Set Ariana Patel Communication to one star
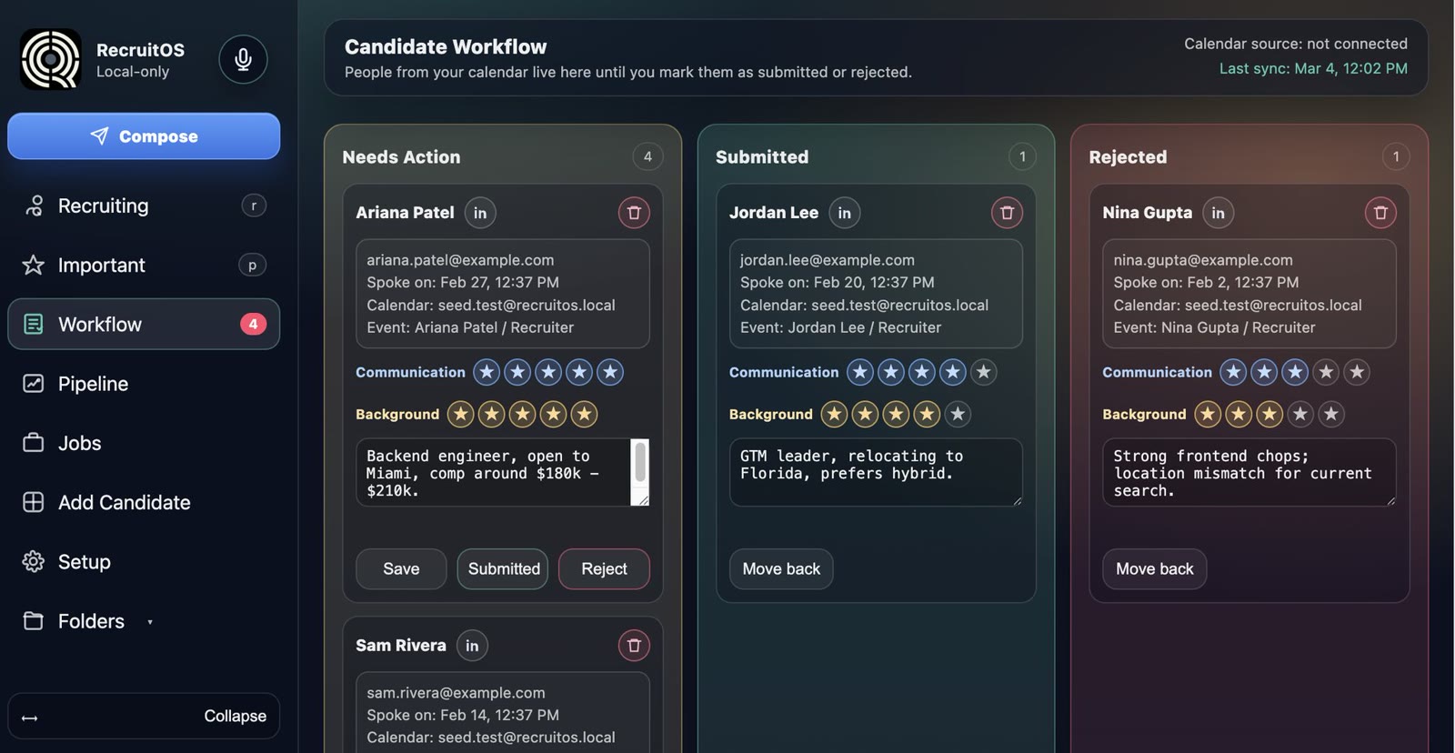Image resolution: width=1455 pixels, height=753 pixels. point(487,372)
